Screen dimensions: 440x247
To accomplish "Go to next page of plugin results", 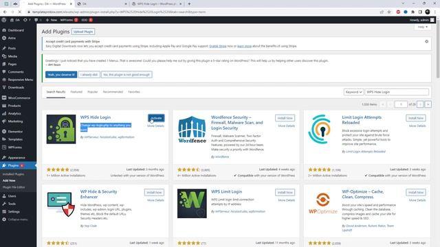I will 420,104.
